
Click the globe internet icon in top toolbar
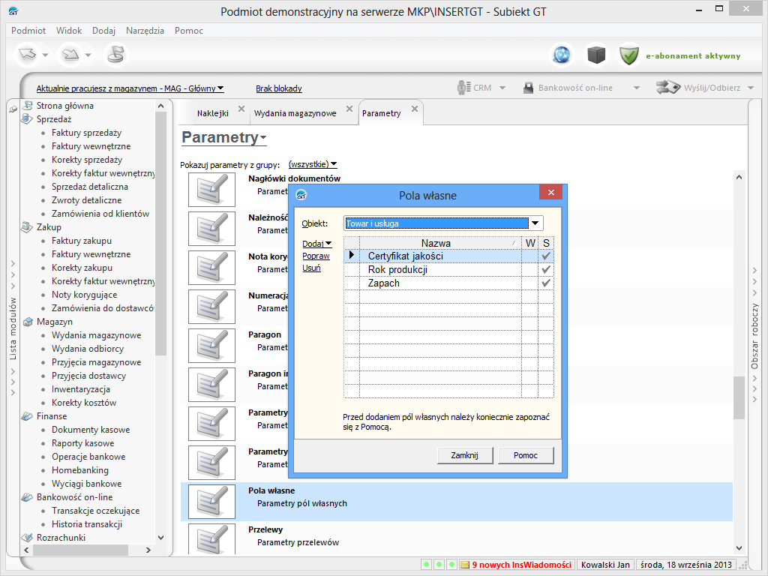click(x=562, y=55)
